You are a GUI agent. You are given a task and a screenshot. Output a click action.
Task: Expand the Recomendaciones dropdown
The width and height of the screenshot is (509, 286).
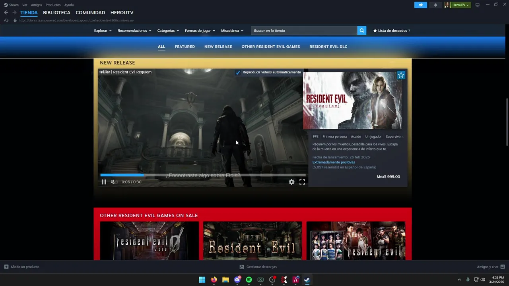pos(134,31)
